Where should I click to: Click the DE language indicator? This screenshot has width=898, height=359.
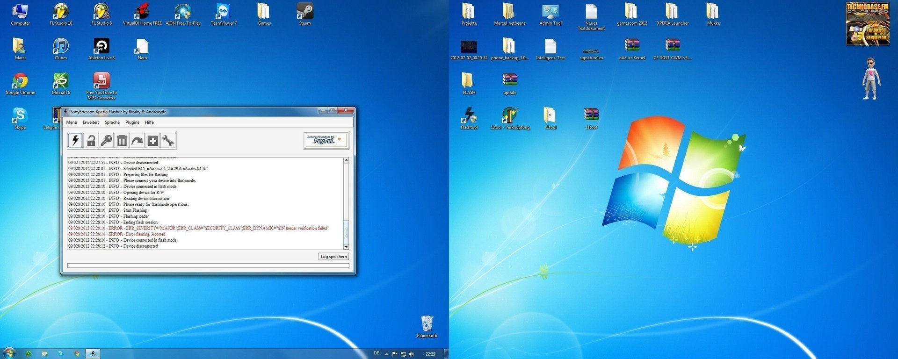pyautogui.click(x=377, y=353)
